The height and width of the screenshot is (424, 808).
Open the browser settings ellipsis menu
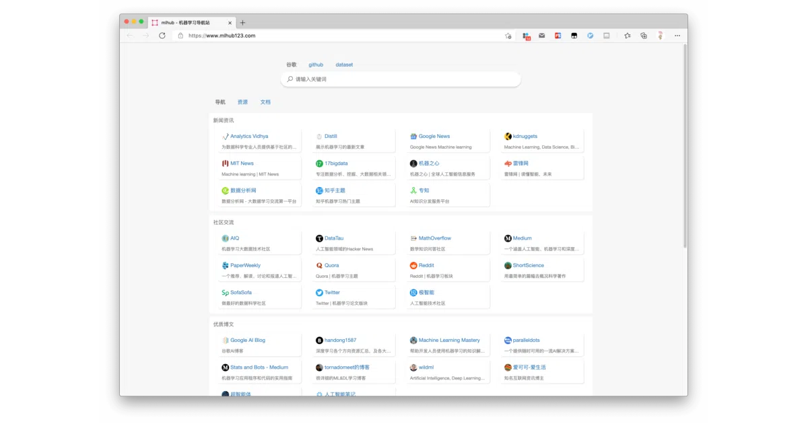(x=677, y=36)
